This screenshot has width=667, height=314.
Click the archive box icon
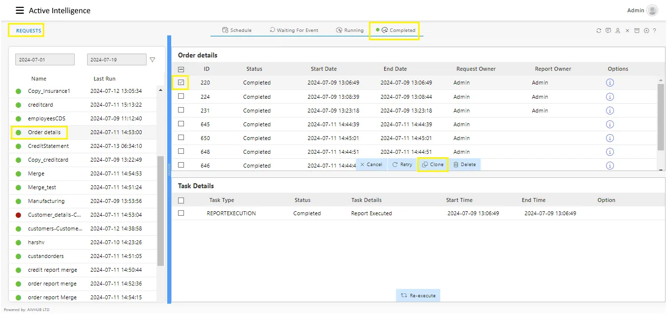coord(637,30)
